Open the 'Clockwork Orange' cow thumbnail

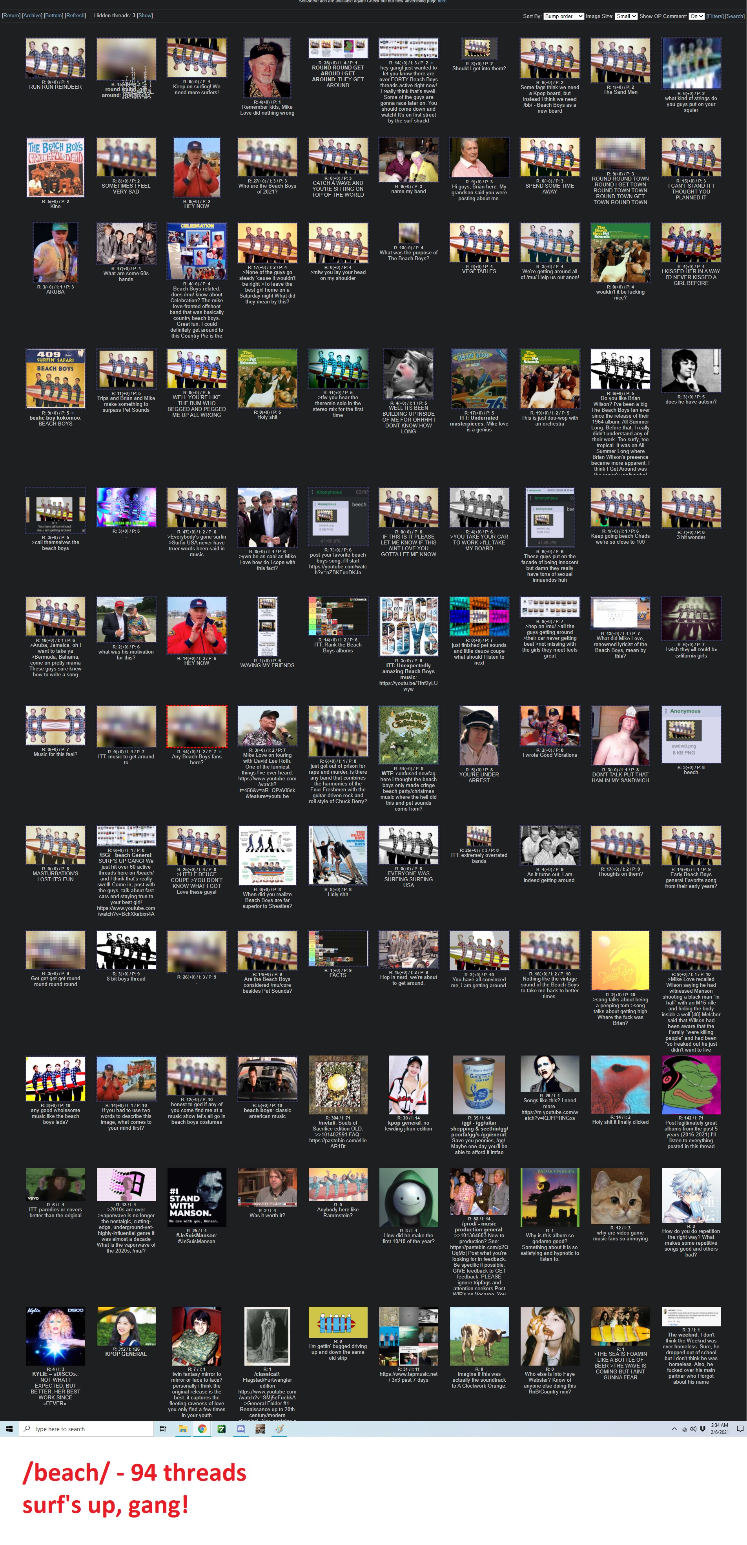479,1337
